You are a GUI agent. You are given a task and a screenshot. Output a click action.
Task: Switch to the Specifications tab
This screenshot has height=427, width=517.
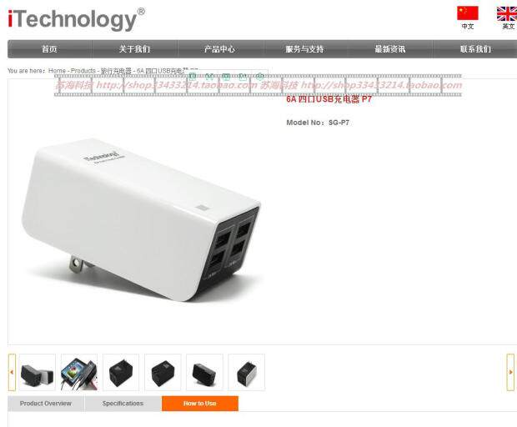point(123,404)
